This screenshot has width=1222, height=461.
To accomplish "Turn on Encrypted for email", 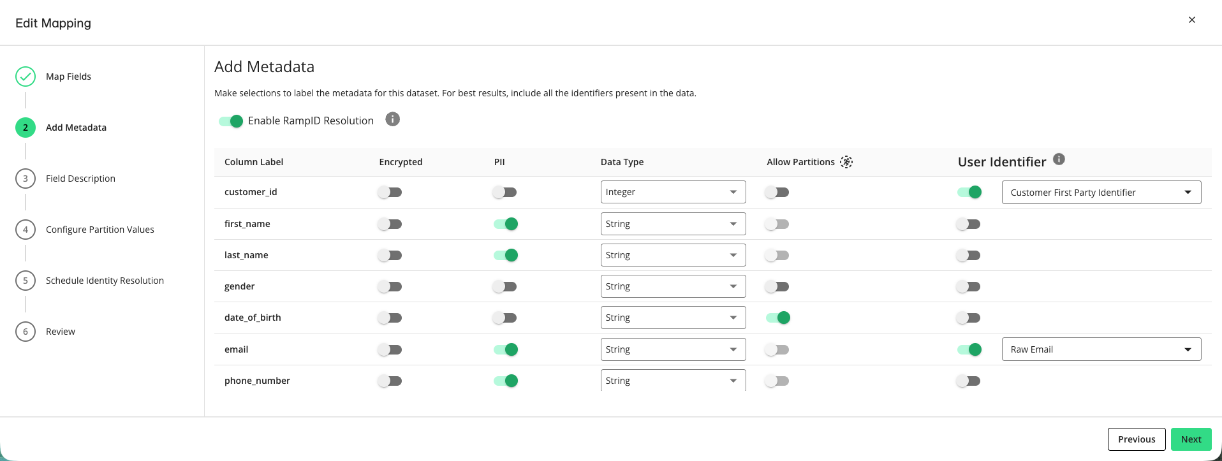I will pos(390,349).
